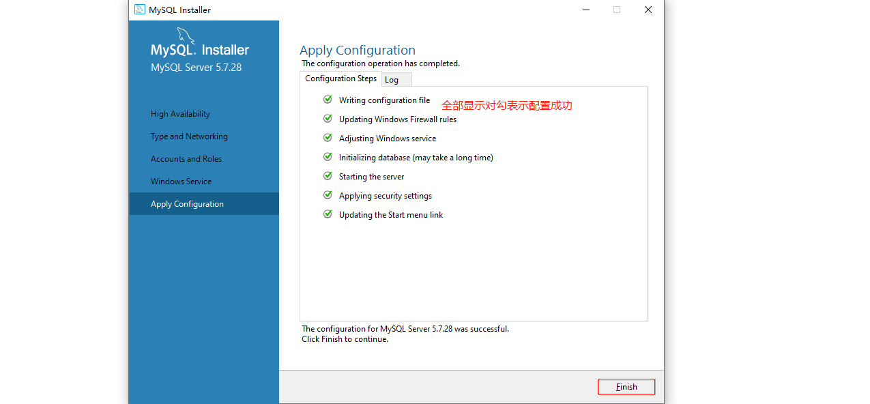Click the green check beside Writing configuration file
This screenshot has height=404, width=870.
[328, 100]
